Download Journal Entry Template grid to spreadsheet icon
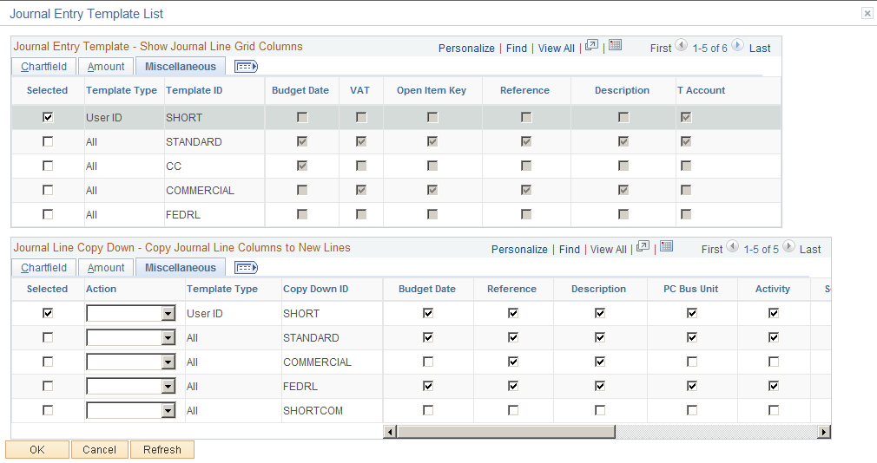Screen dimensions: 877x463 pos(616,45)
